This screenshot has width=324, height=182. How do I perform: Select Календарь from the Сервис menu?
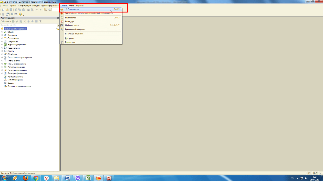(70, 22)
